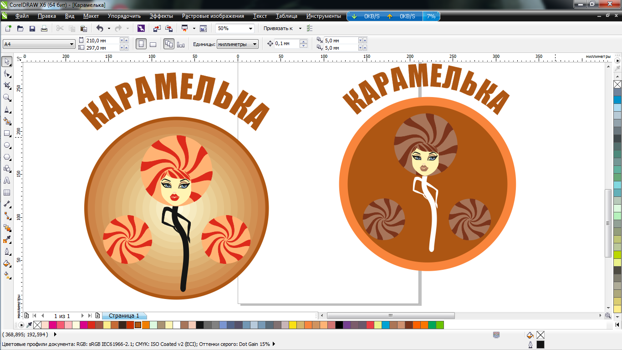Viewport: 622px width, 350px height.
Task: Open the Вид menu
Action: click(x=70, y=16)
